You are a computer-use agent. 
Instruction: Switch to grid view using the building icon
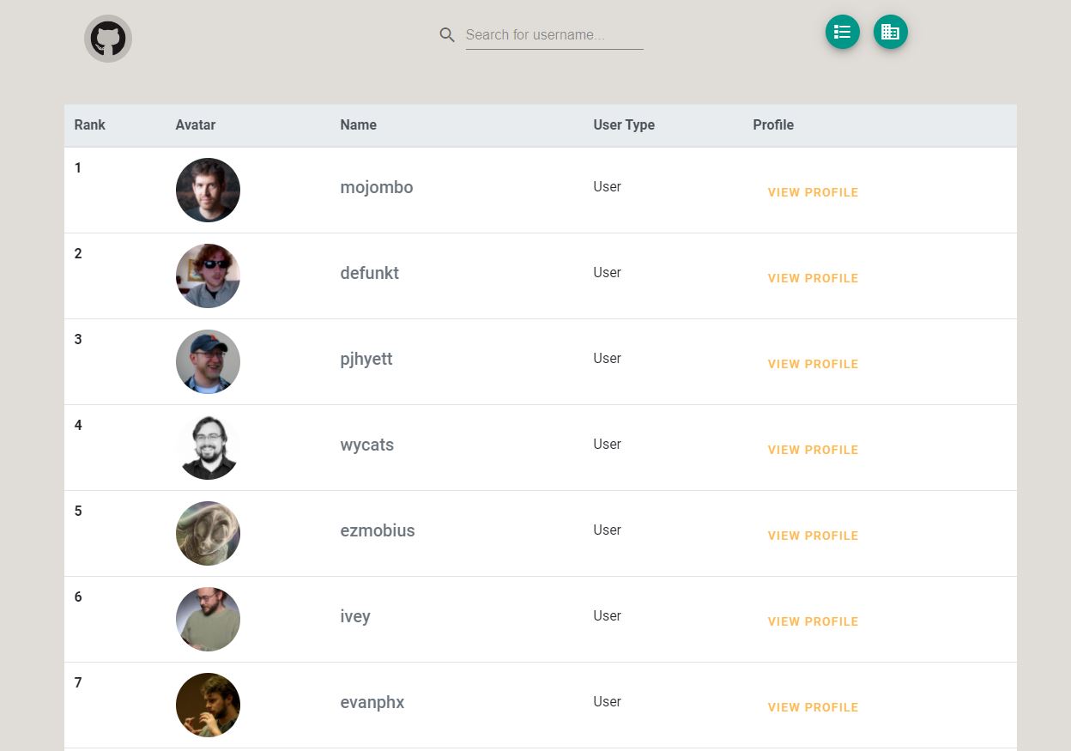(890, 32)
